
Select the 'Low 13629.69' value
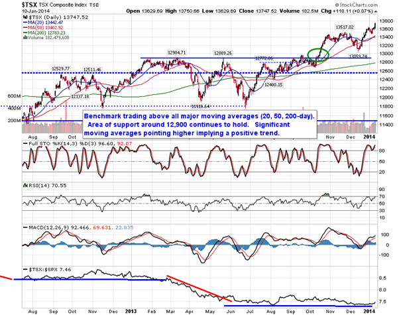click(219, 11)
